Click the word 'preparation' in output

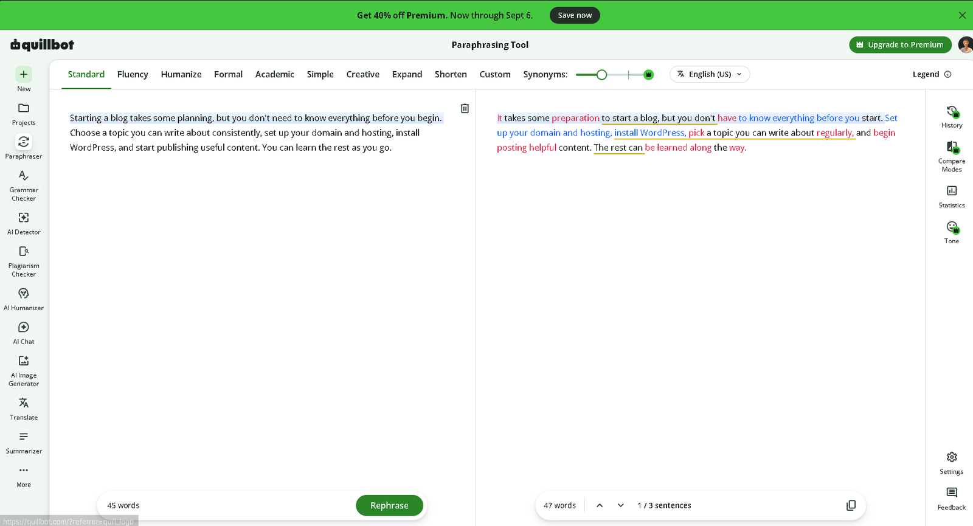[575, 118]
